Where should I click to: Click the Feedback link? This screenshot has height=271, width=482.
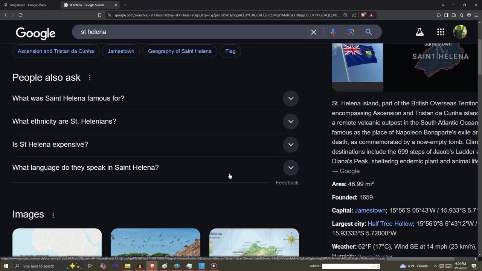click(287, 183)
